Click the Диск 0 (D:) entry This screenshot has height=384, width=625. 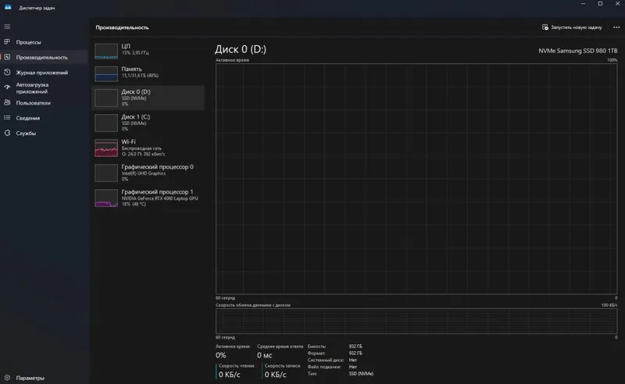tap(148, 98)
